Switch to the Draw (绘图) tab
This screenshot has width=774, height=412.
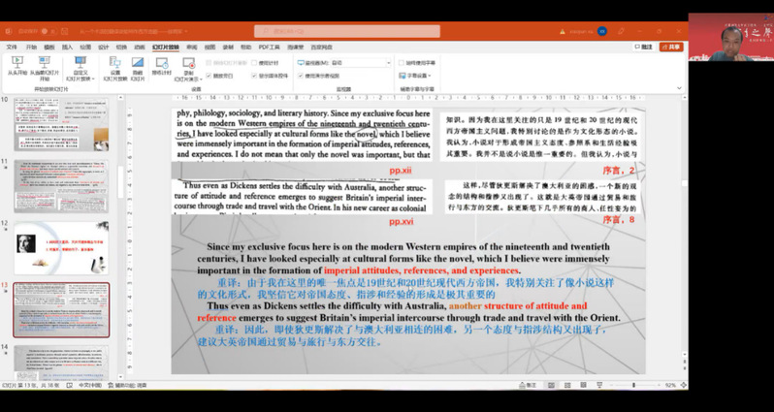(85, 48)
